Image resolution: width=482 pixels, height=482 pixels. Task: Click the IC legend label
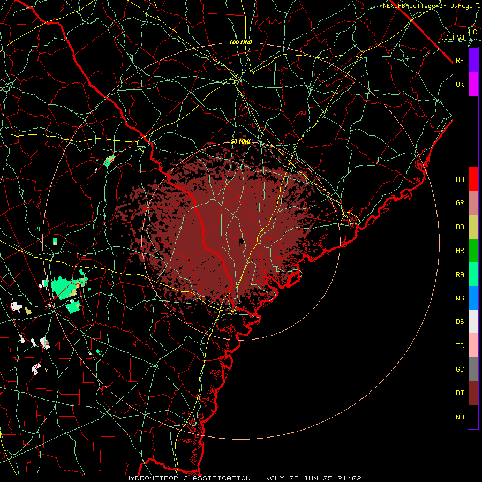pos(460,346)
